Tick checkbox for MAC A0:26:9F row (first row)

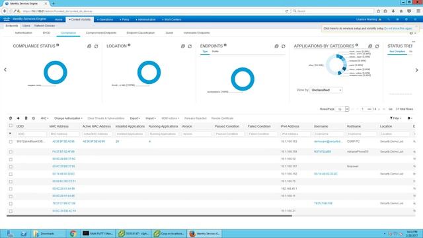[x=11, y=141]
